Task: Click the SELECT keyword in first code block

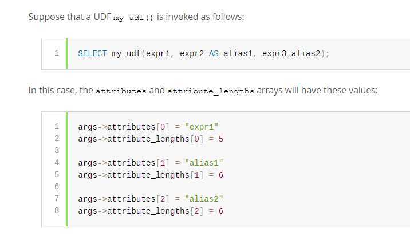Action: (x=92, y=53)
